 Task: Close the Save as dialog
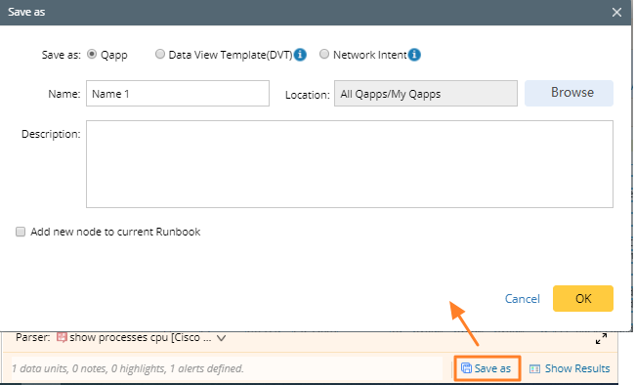tap(616, 12)
